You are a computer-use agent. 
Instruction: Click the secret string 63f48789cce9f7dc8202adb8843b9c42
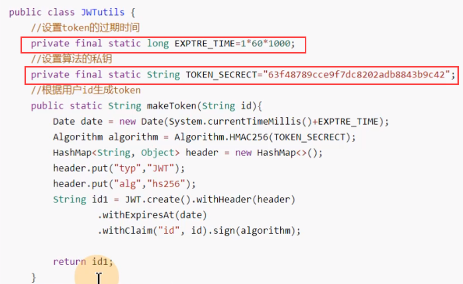pyautogui.click(x=356, y=74)
